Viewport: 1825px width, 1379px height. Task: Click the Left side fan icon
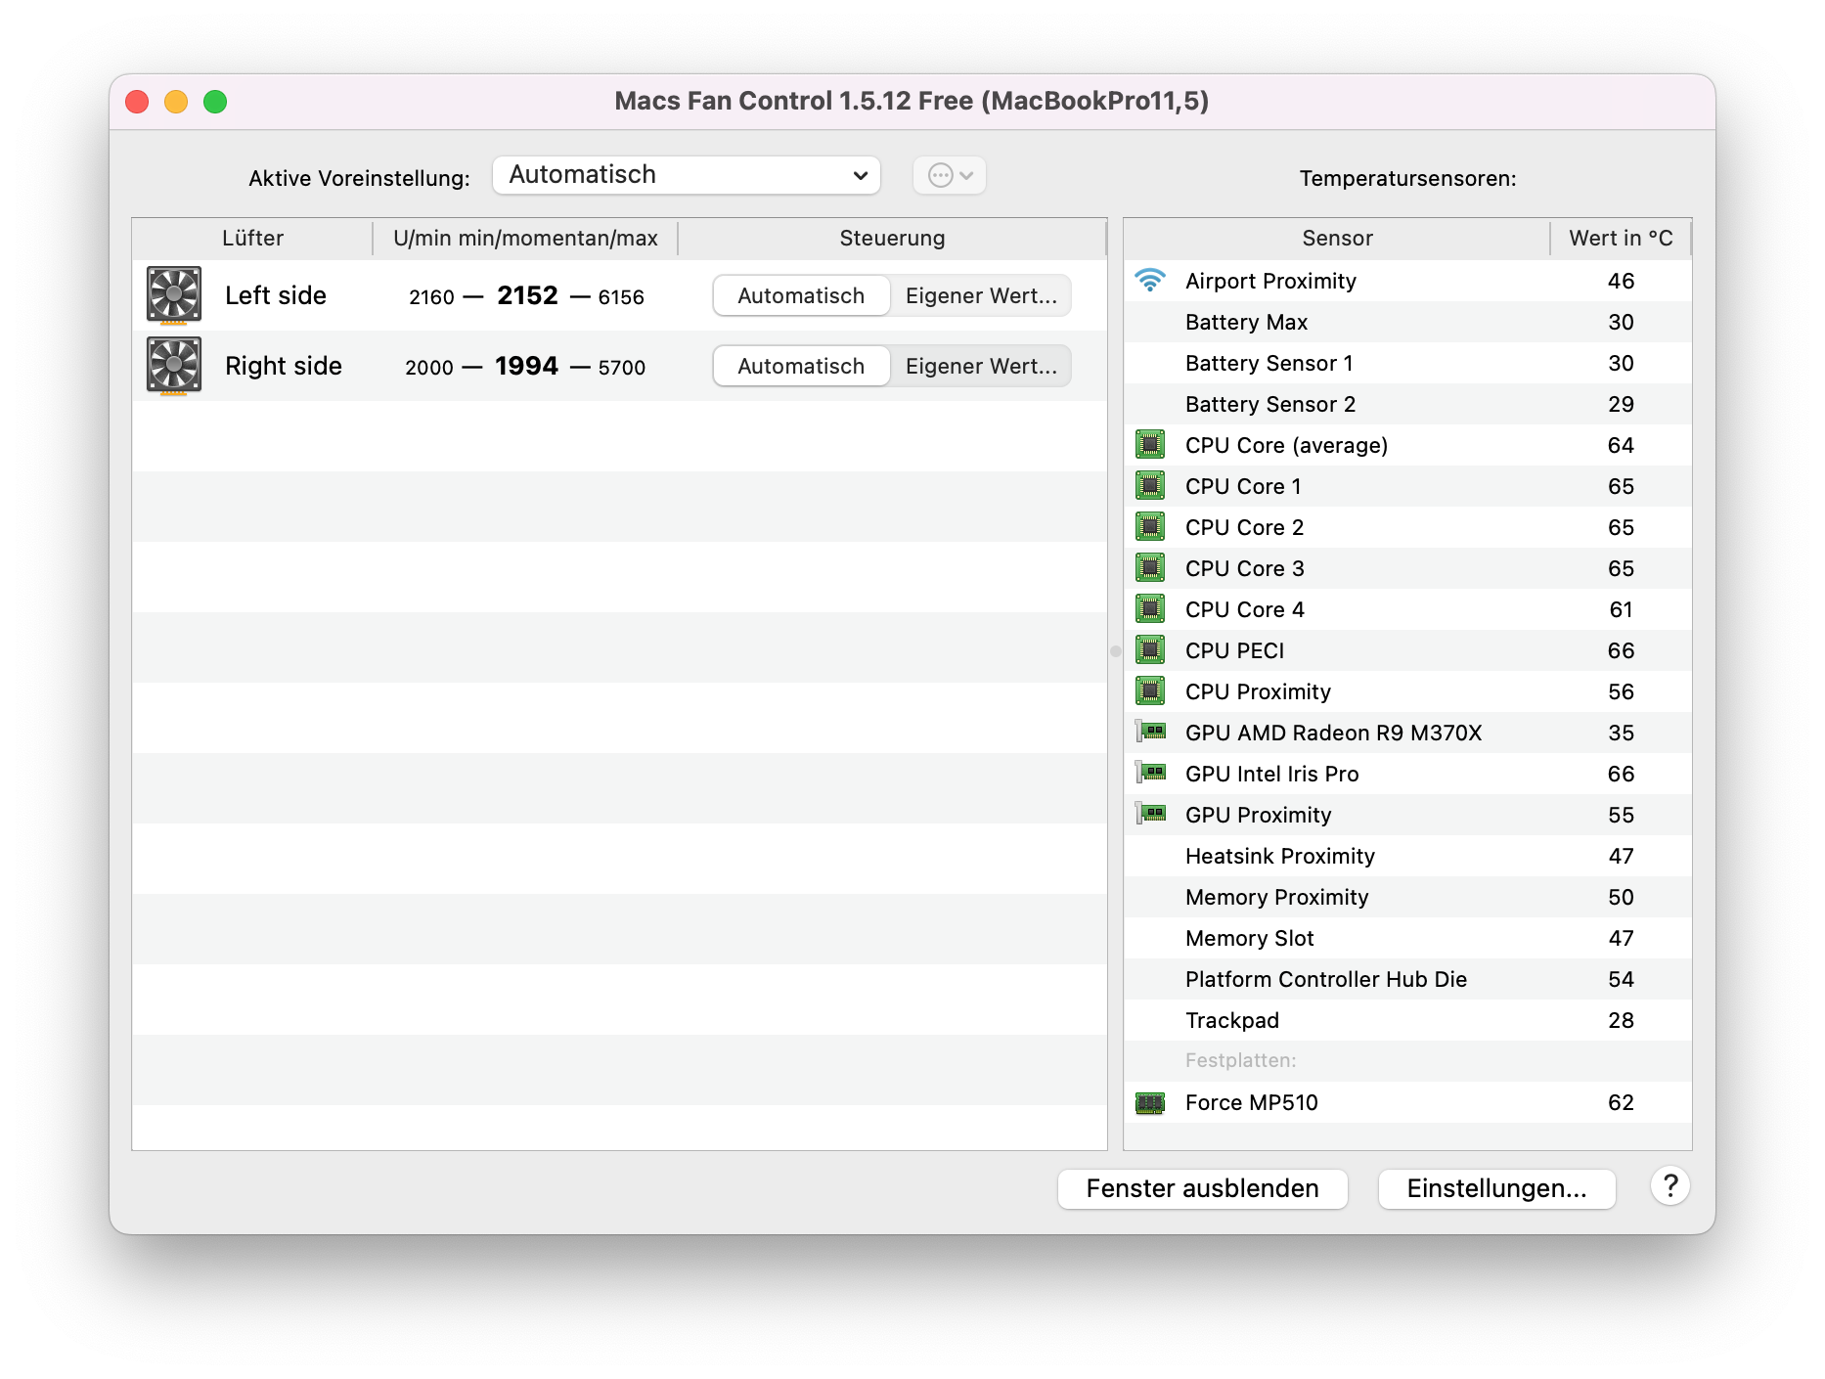[x=174, y=294]
